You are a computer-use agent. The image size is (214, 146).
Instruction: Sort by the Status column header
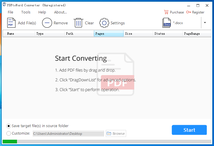pyautogui.click(x=168, y=33)
